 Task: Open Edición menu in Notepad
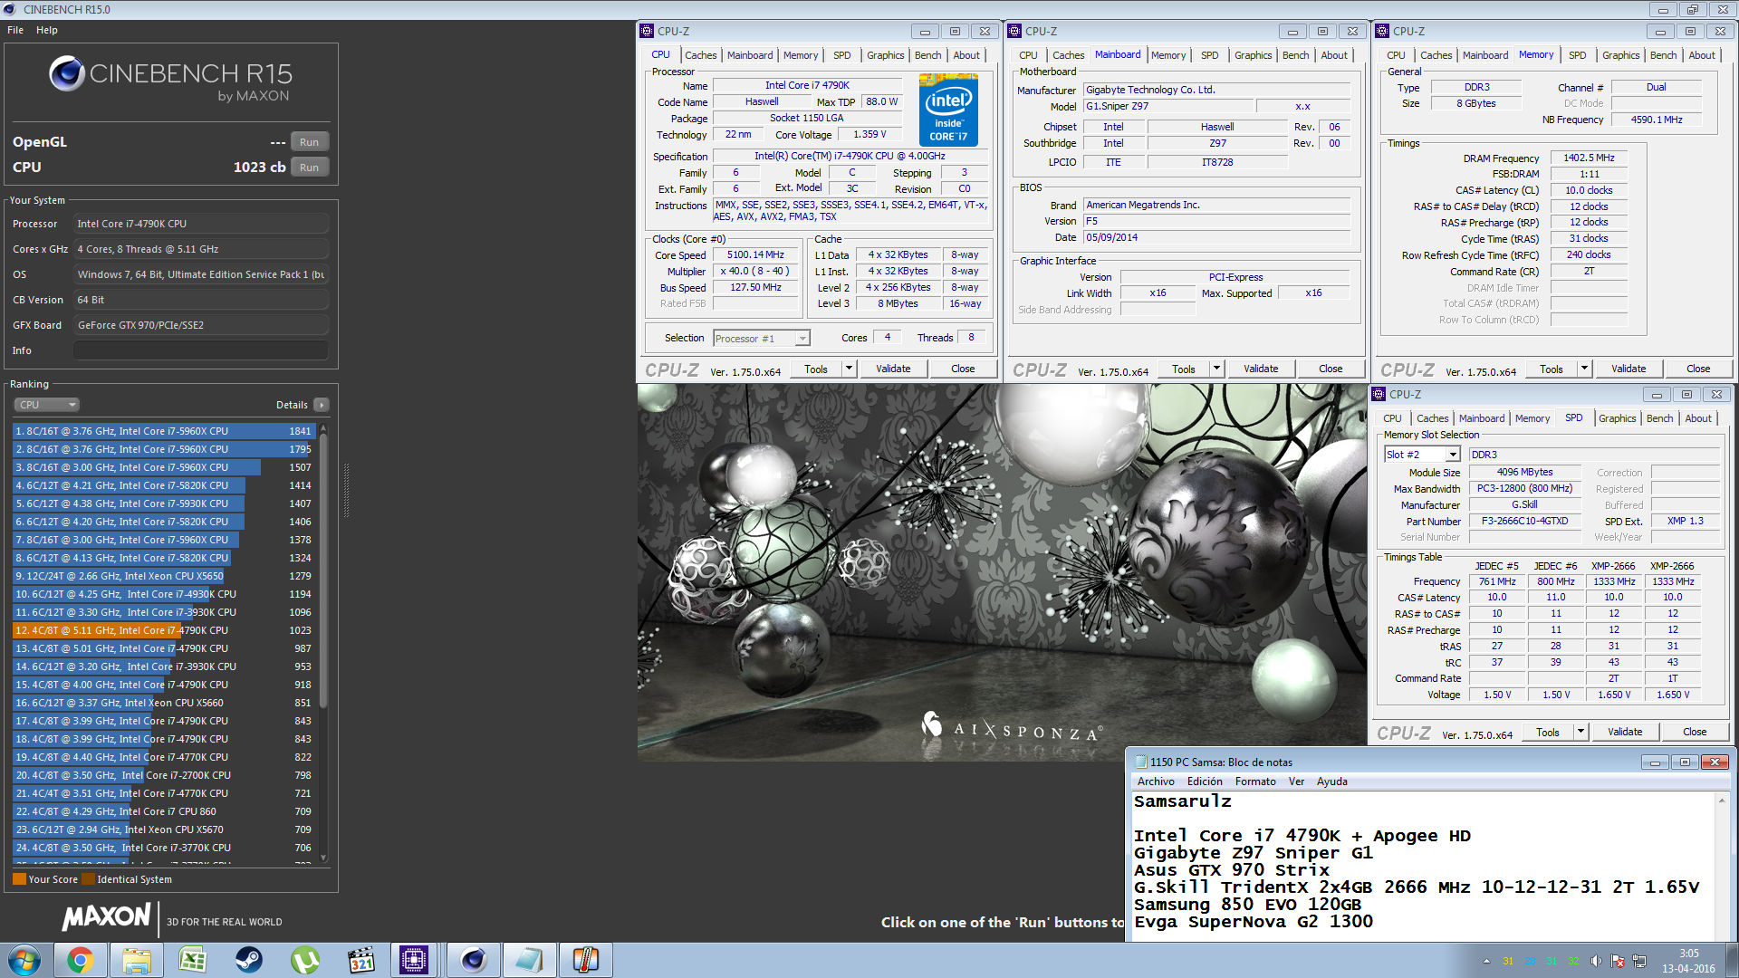1205,781
